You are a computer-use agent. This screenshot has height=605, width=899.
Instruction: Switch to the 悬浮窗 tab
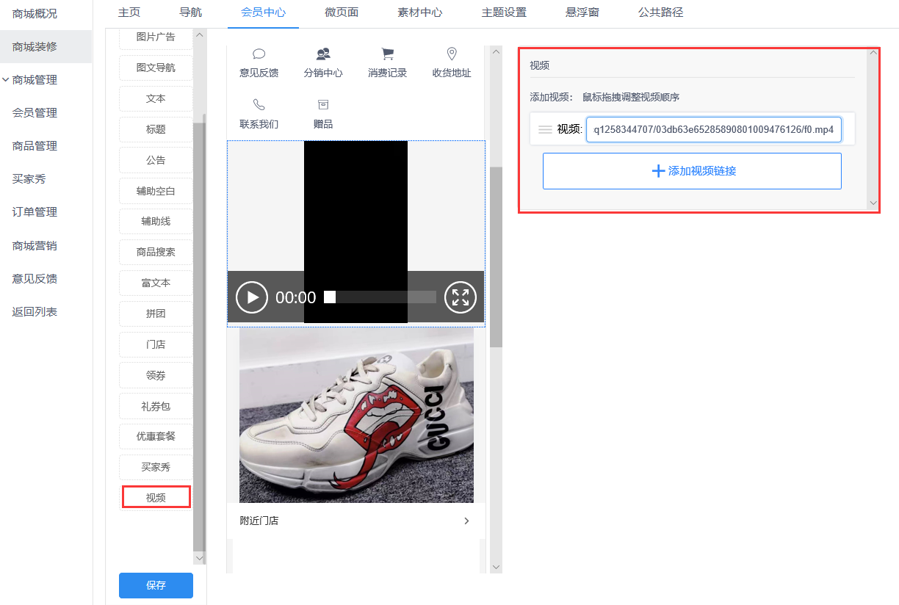(x=582, y=12)
